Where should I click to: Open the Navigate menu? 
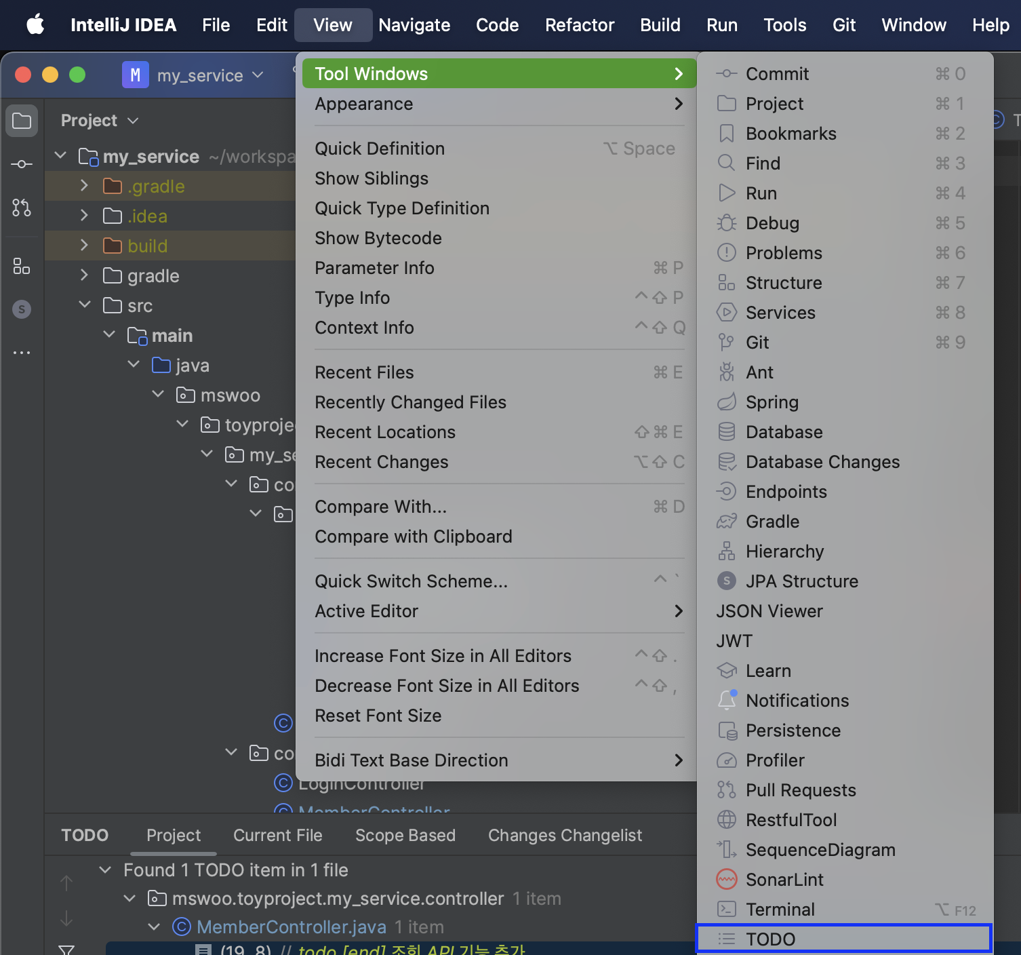[x=414, y=25]
